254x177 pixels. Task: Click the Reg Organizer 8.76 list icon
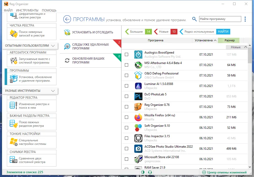pyautogui.click(x=138, y=107)
